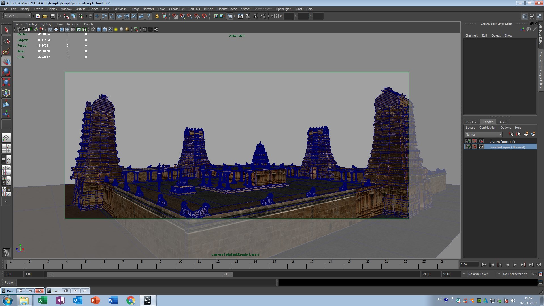Move selected render layer up icon
This screenshot has height=306, width=544.
point(511,134)
